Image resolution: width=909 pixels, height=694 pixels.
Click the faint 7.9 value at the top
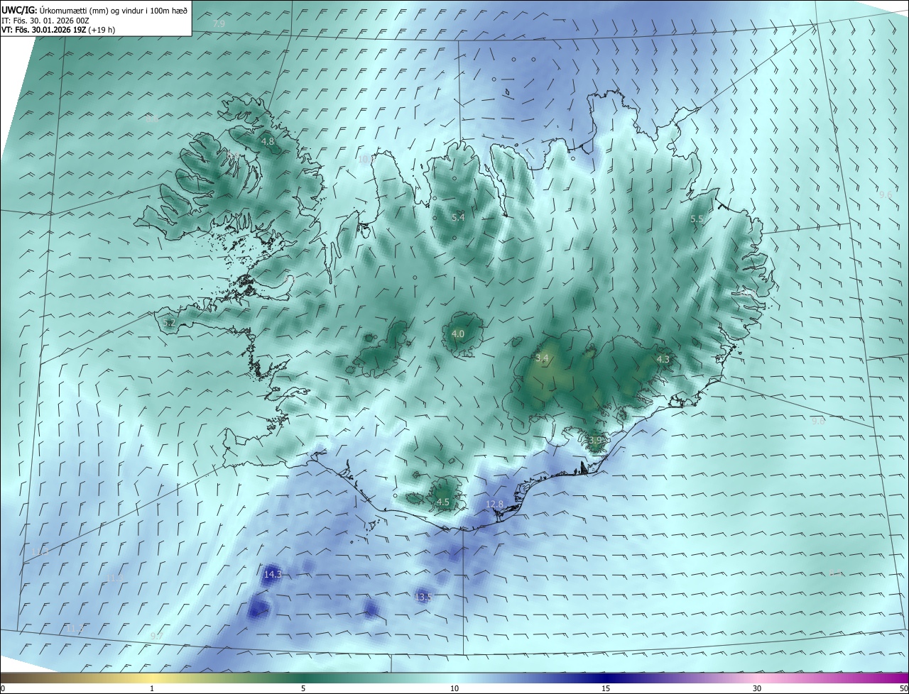click(219, 23)
